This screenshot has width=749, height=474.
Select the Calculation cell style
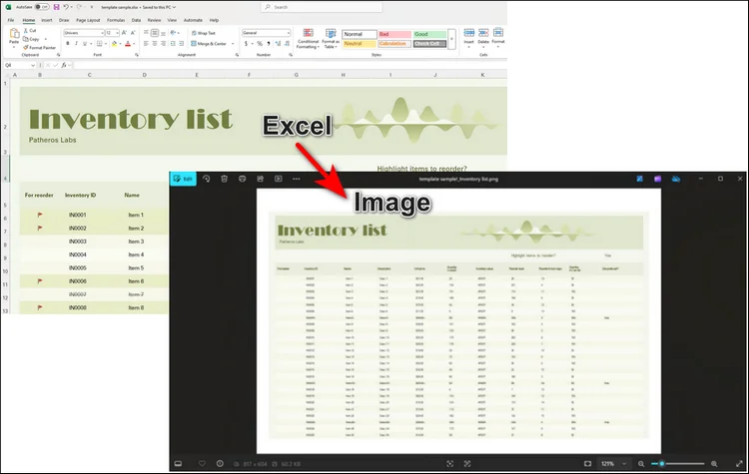tap(394, 44)
